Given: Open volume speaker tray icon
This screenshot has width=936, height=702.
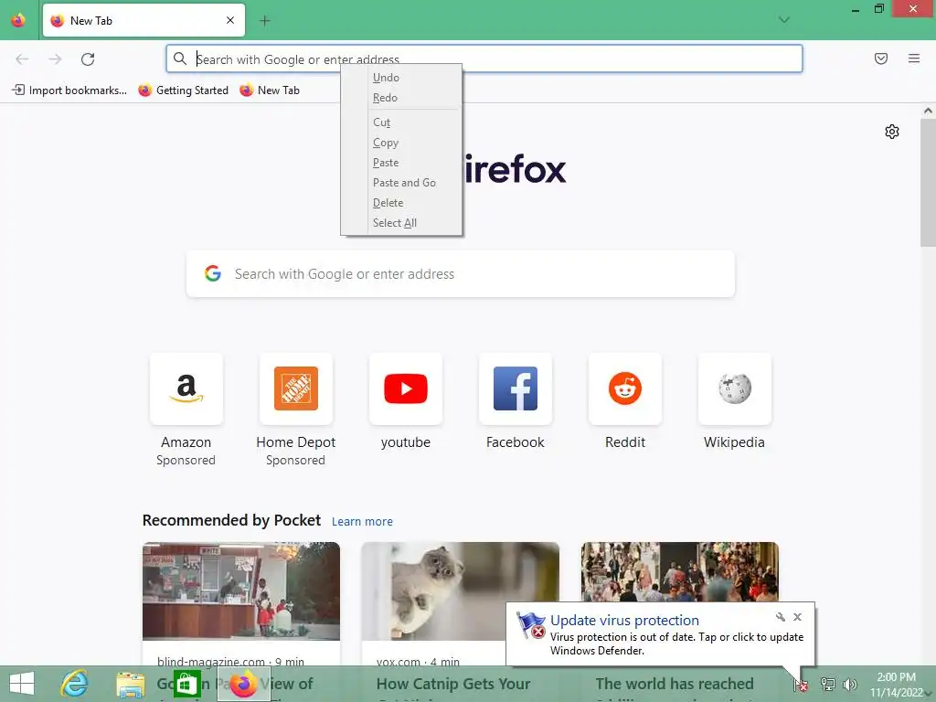Looking at the screenshot, I should [x=849, y=684].
